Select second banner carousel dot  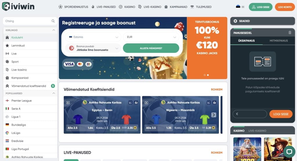(208, 75)
